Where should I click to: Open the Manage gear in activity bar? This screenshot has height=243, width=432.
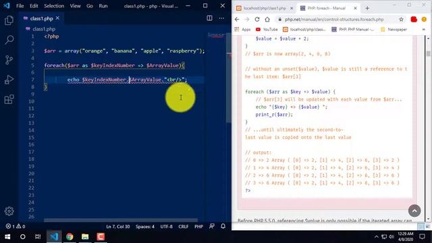coord(9,211)
